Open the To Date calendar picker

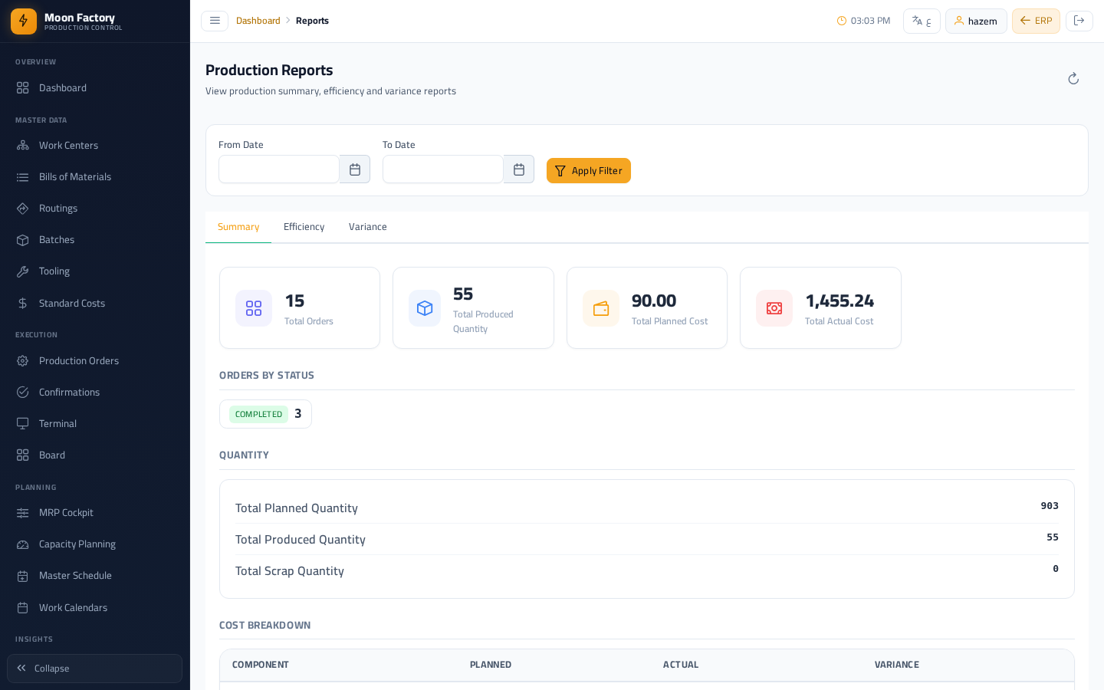519,169
